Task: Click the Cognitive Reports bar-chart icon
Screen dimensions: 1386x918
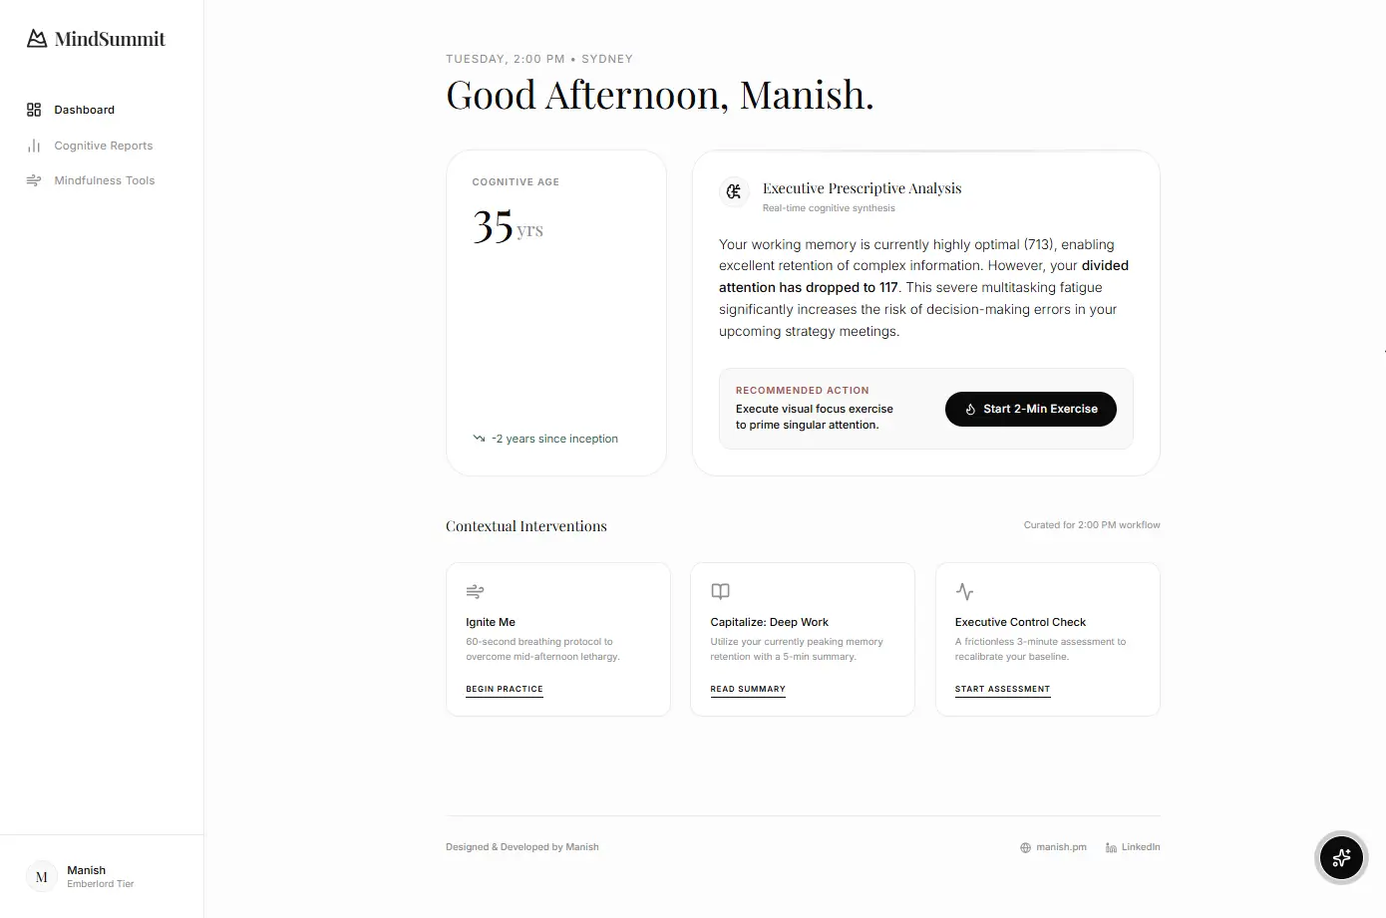Action: click(x=33, y=146)
